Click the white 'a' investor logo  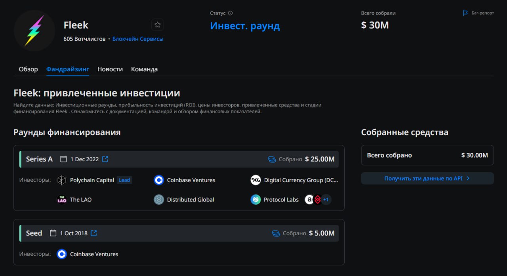coord(309,200)
